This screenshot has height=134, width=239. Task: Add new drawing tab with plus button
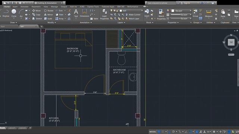(x=41, y=26)
